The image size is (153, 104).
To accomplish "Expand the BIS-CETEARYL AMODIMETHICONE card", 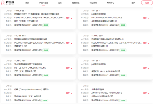I will 69,68.
